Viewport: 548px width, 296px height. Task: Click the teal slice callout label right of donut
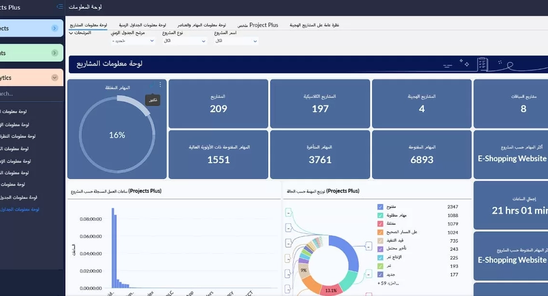[368, 274]
